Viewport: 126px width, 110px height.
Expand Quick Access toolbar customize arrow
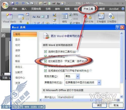(x=69, y=3)
